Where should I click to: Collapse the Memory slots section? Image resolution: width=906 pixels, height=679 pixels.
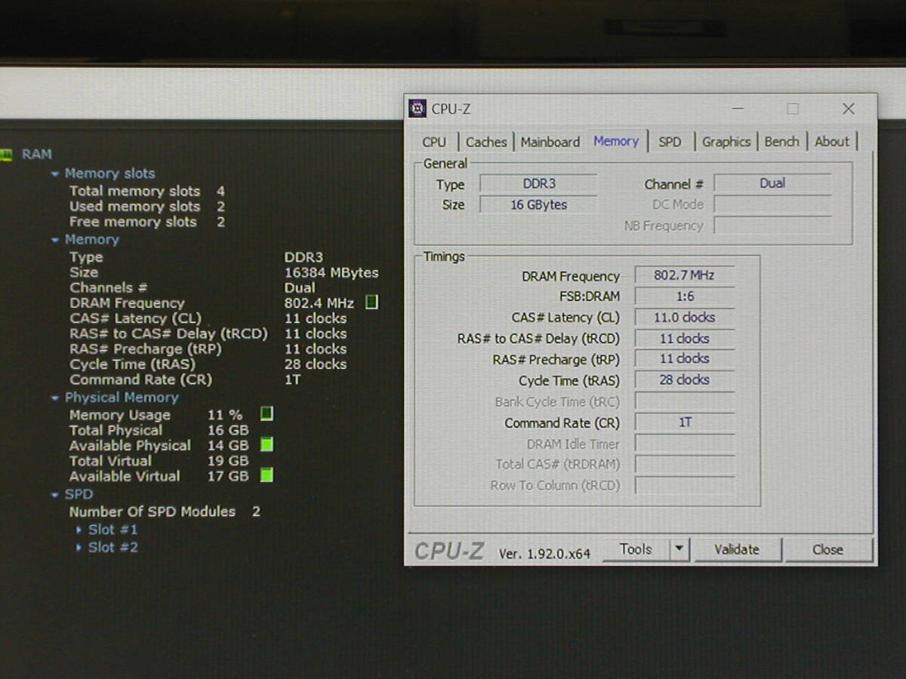click(54, 174)
